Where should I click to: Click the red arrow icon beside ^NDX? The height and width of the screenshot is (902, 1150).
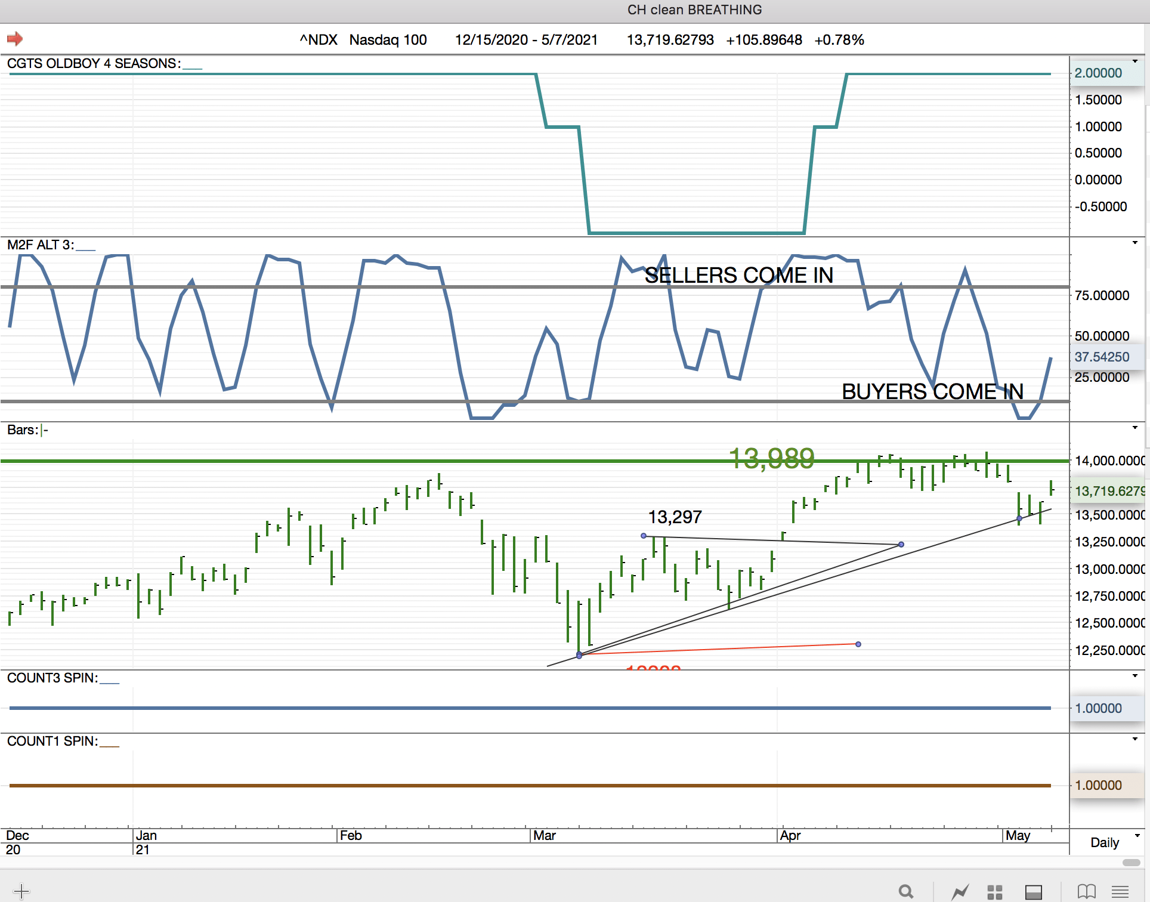click(15, 39)
